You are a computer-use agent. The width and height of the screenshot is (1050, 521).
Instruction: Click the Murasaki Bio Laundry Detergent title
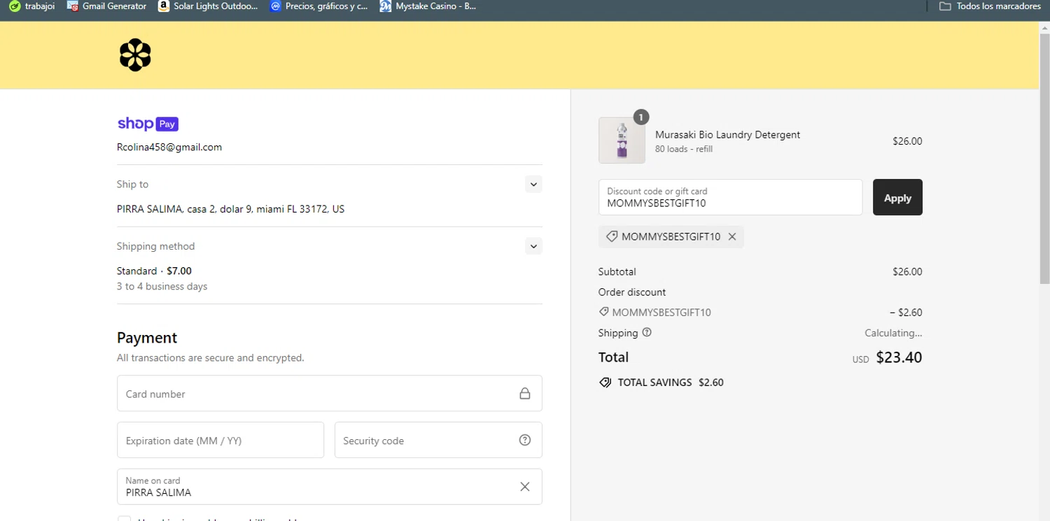click(727, 134)
